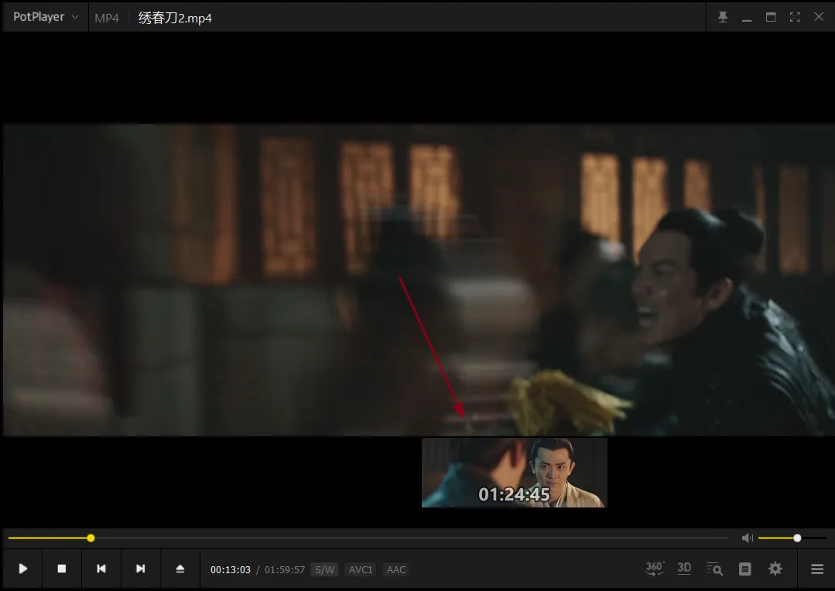The image size is (835, 591).
Task: Close the PotPlayer window
Action: click(x=819, y=17)
